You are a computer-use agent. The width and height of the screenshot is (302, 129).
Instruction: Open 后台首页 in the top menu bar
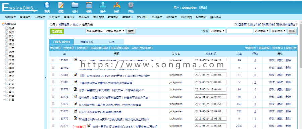[x=157, y=17]
